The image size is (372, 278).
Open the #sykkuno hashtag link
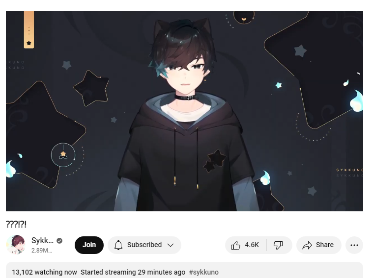[x=204, y=272]
